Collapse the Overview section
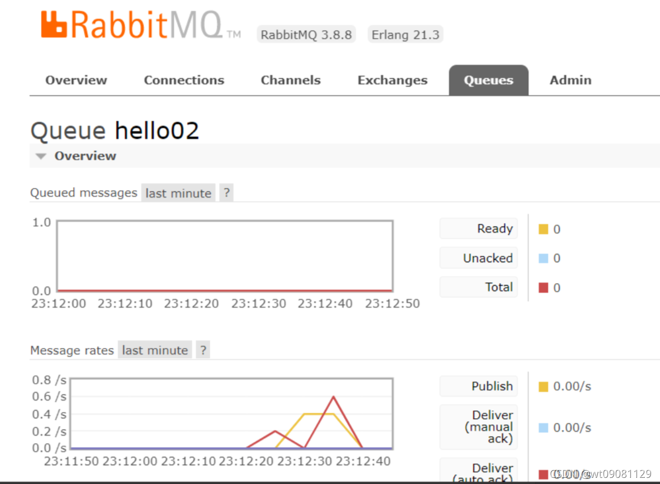Image resolution: width=660 pixels, height=484 pixels. pyautogui.click(x=40, y=156)
